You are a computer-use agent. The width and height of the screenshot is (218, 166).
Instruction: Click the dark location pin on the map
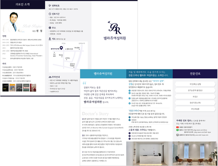click(x=61, y=48)
